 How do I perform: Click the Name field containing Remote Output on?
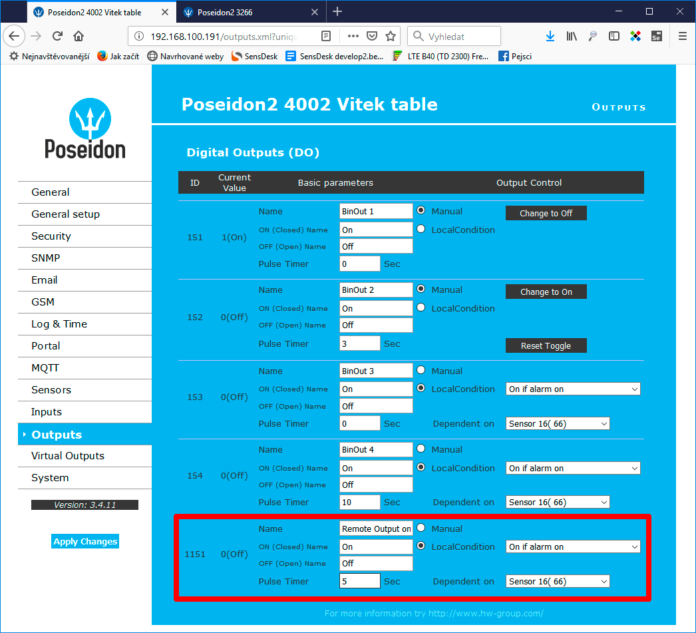click(x=376, y=528)
